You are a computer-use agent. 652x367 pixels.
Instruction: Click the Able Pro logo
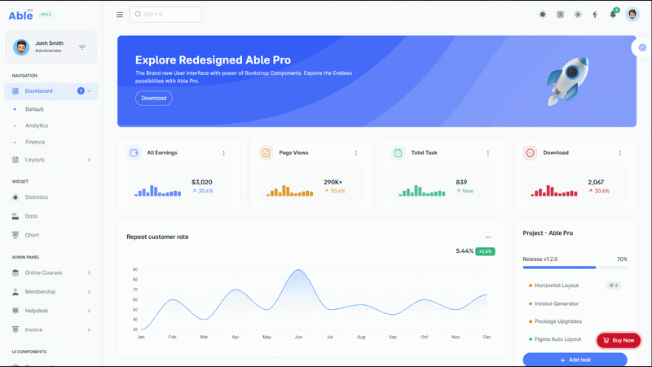pos(21,15)
